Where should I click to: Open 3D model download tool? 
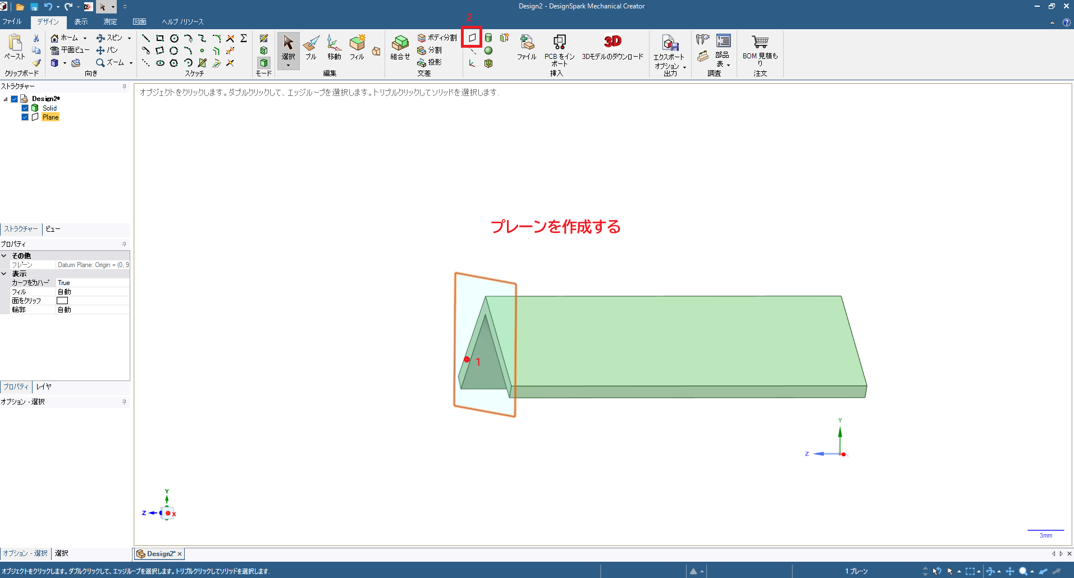click(613, 47)
